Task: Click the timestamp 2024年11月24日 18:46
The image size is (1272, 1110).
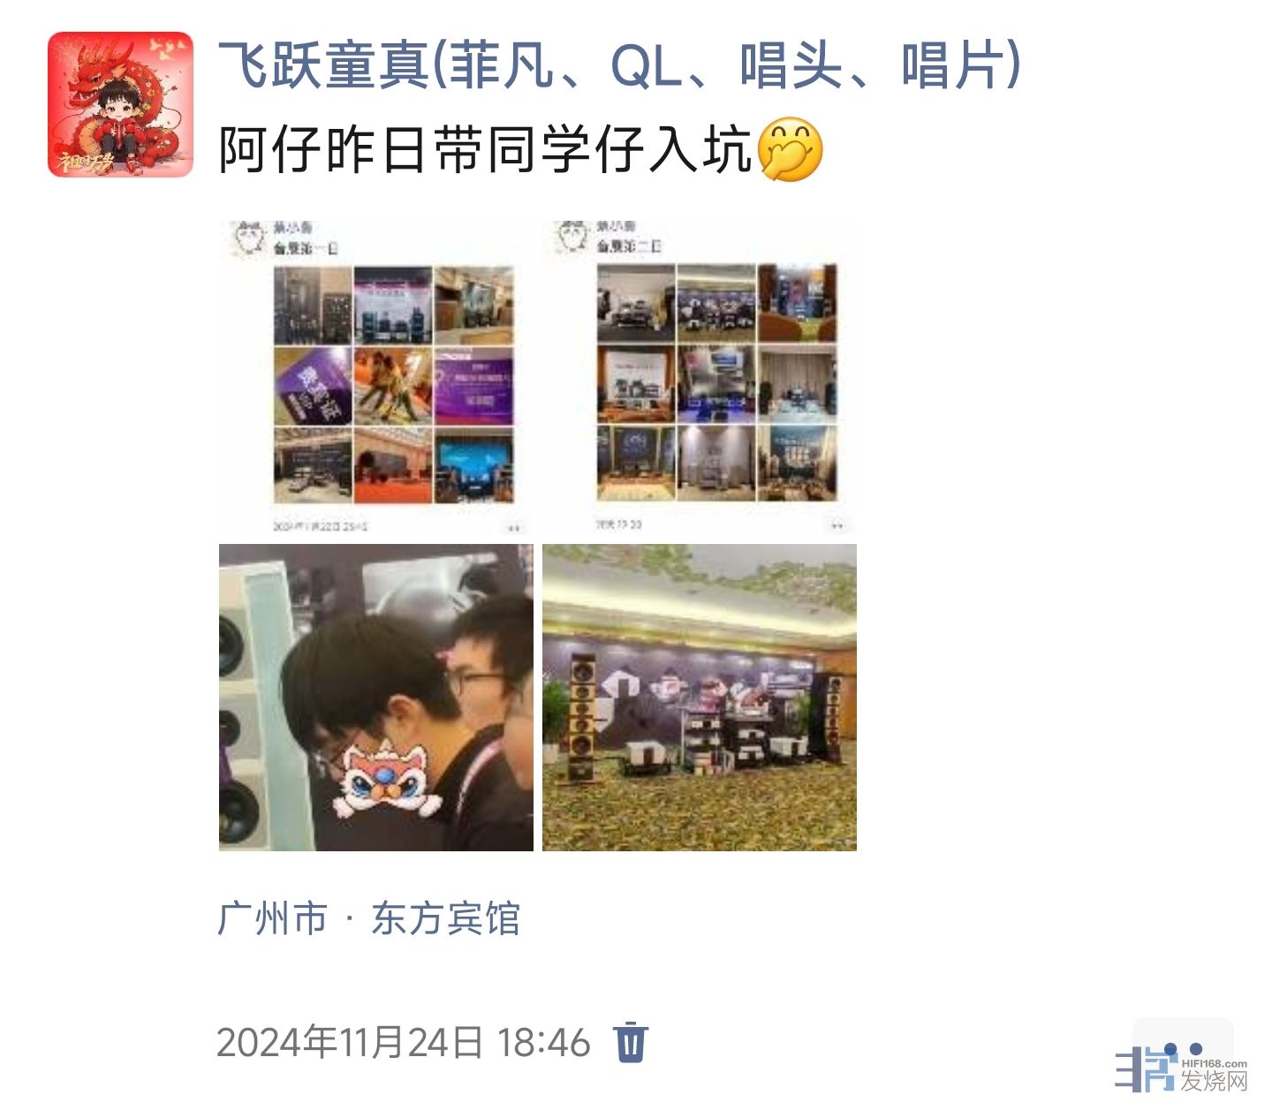Action: [403, 1042]
